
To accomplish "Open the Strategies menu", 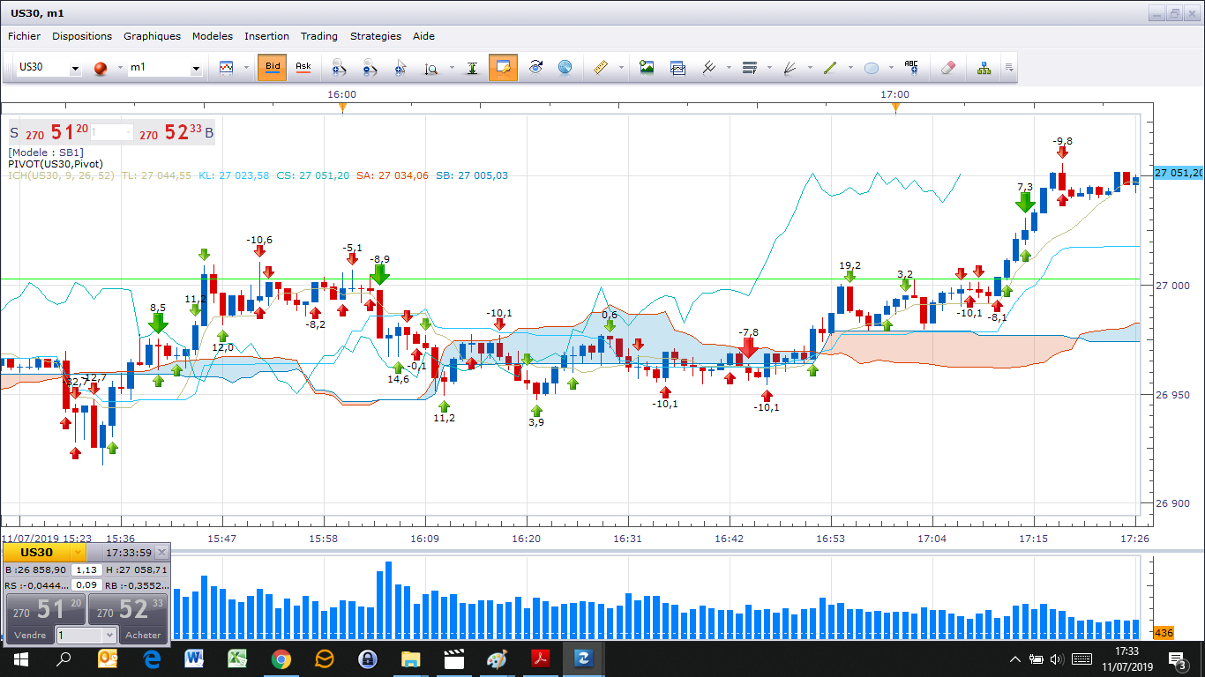I will [375, 36].
